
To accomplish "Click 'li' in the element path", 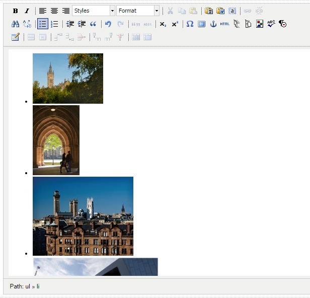I will pyautogui.click(x=38, y=286).
